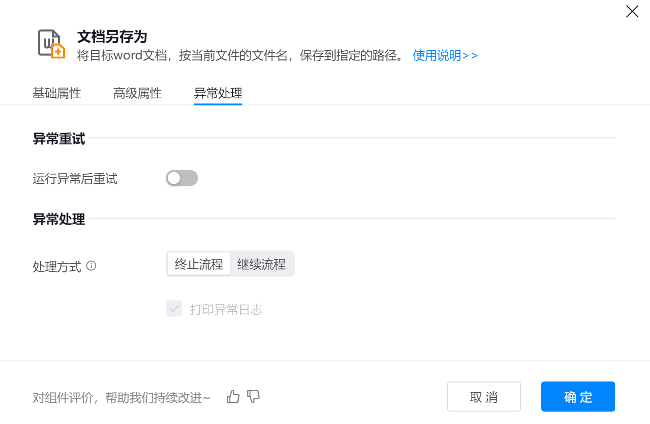Click the info icon beside 处理方式
The height and width of the screenshot is (424, 650).
pyautogui.click(x=91, y=265)
